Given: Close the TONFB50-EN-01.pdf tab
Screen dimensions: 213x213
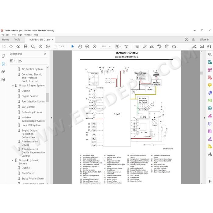Looking at the screenshot, I should 53,40.
